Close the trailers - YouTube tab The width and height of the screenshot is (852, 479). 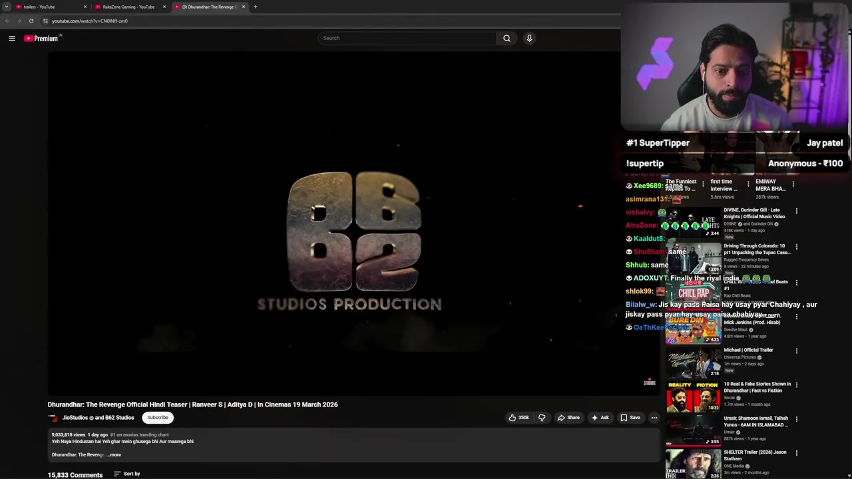[x=85, y=7]
